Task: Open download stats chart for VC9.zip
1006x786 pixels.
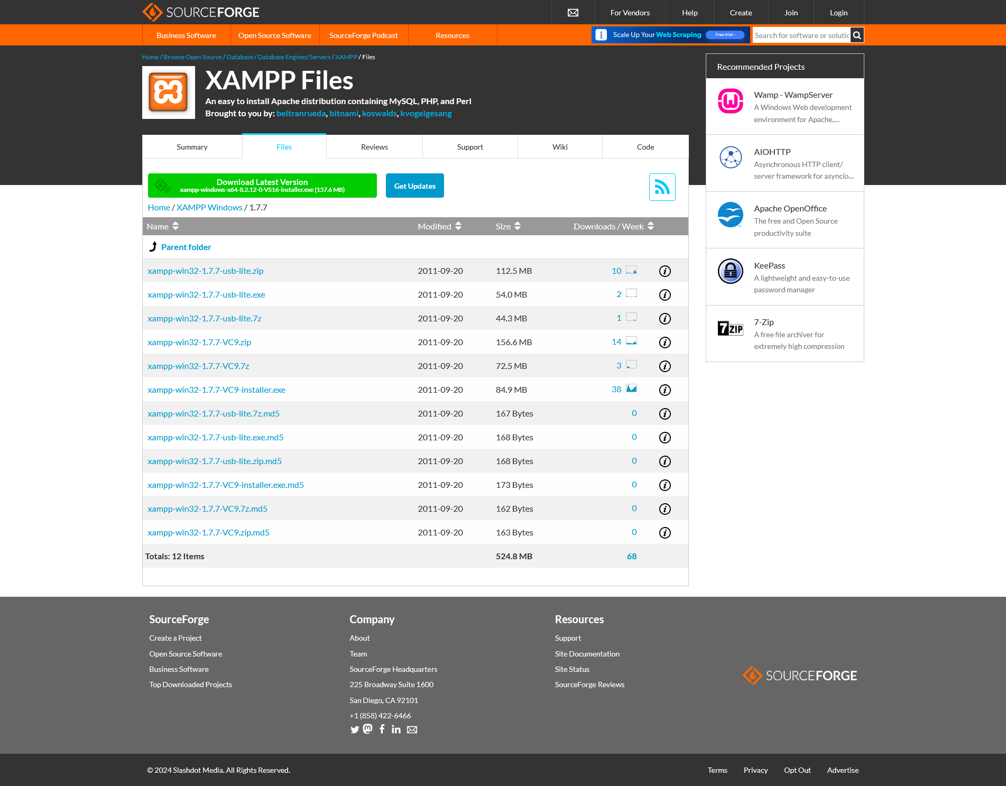Action: tap(631, 341)
